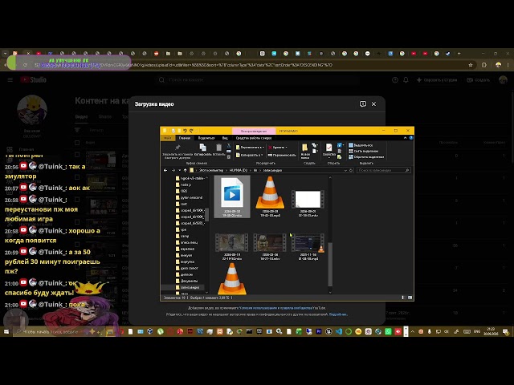Expand the address bar history dropdown
This screenshot has width=514, height=385.
[345, 170]
